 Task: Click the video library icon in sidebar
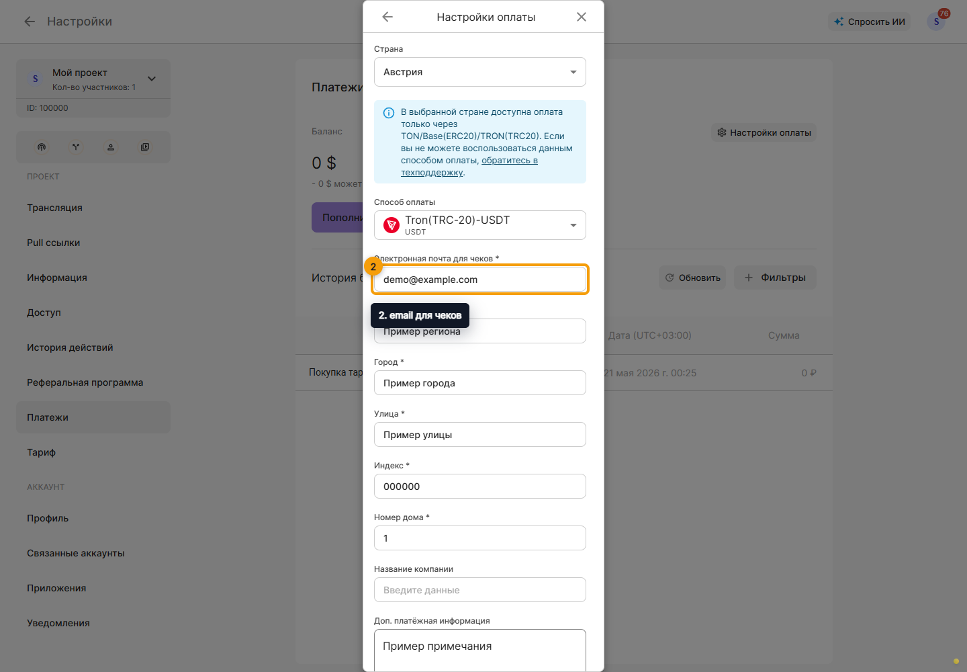[x=145, y=147]
